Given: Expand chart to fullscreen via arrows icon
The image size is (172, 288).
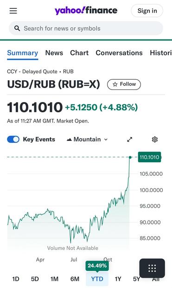Looking at the screenshot, I should coord(130,140).
